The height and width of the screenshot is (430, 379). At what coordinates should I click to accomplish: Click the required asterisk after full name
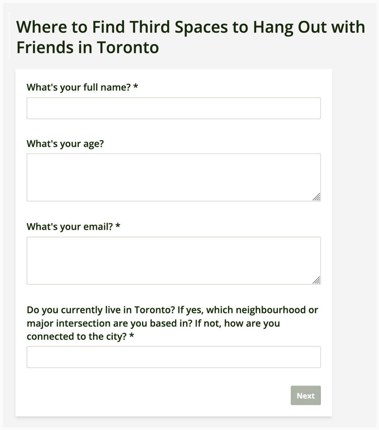coord(136,87)
